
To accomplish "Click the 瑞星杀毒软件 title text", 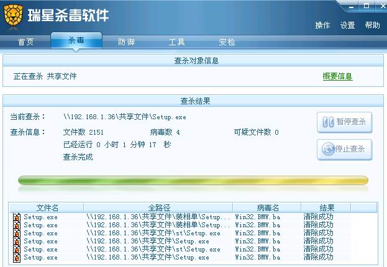I will 68,16.
